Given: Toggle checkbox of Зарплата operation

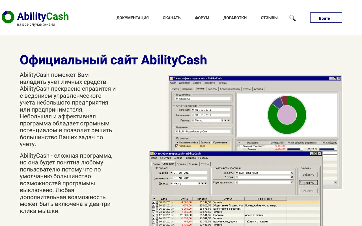Looking at the screenshot, I should coord(154,215).
